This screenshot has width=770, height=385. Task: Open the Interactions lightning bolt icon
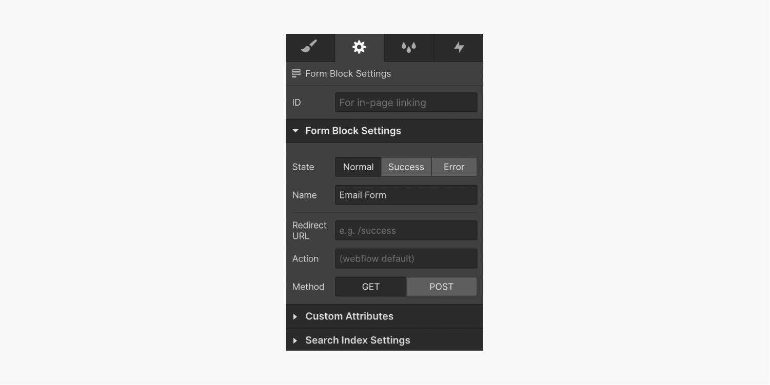pos(459,47)
